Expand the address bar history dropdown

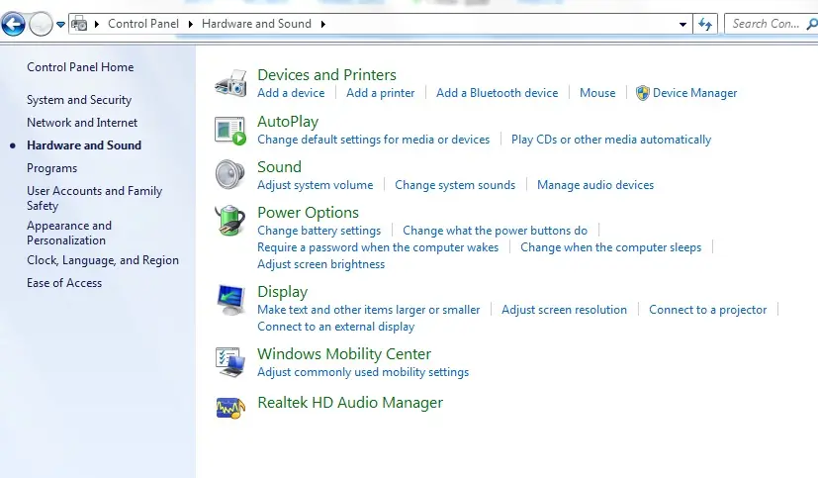click(682, 24)
